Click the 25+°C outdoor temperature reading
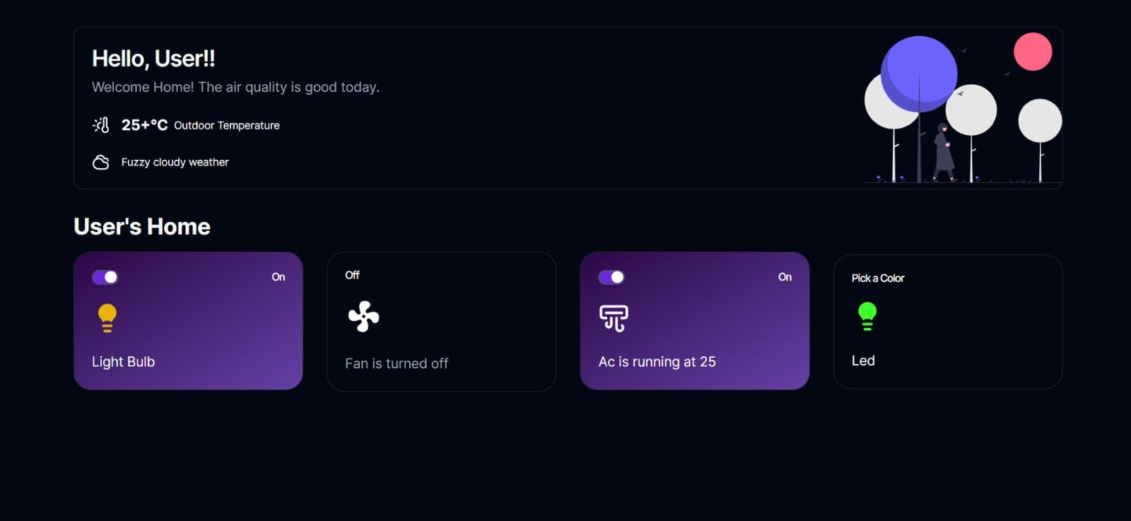1131x521 pixels. [144, 125]
